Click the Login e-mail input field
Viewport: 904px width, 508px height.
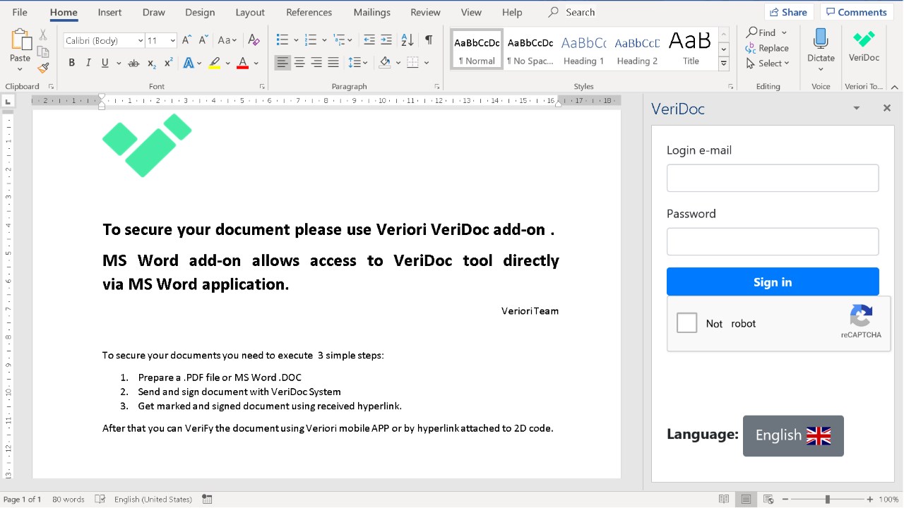(x=773, y=178)
